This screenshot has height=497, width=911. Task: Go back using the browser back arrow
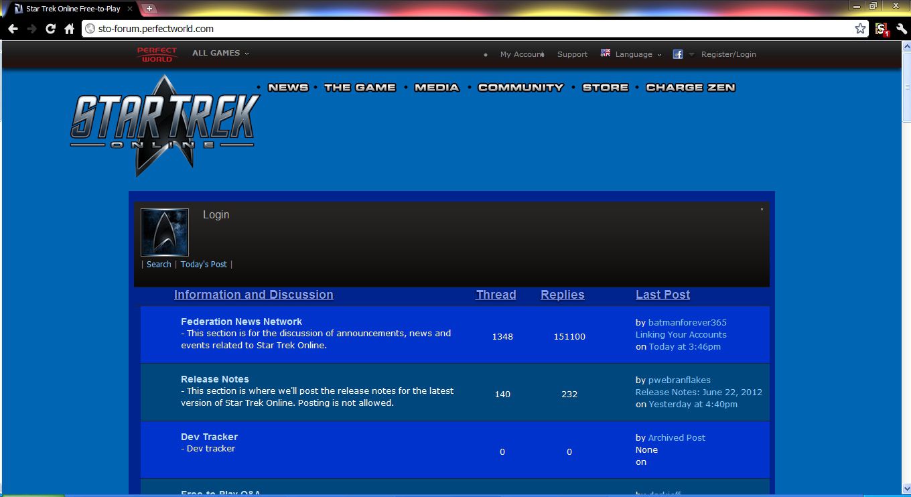[x=13, y=29]
